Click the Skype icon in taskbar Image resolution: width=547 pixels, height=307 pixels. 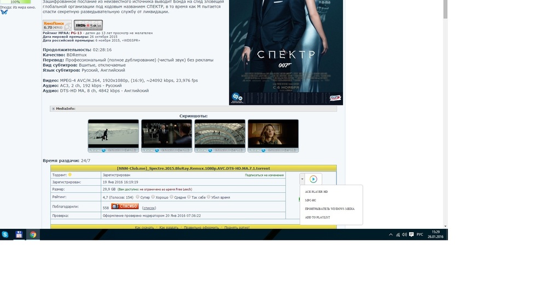pos(5,234)
